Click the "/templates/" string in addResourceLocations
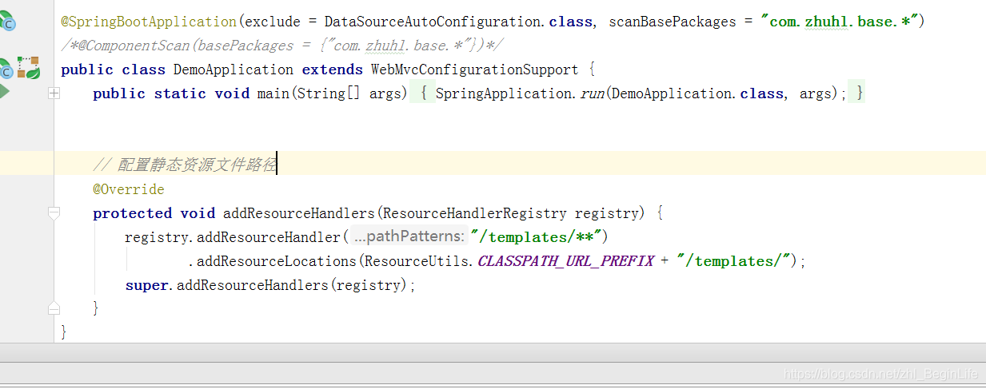Viewport: 986px width, 389px height. point(733,261)
